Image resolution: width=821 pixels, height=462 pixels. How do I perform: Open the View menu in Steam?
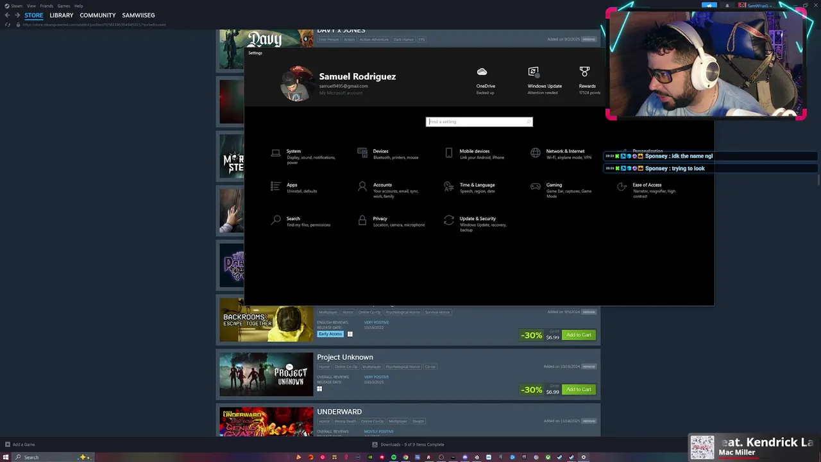[x=31, y=6]
